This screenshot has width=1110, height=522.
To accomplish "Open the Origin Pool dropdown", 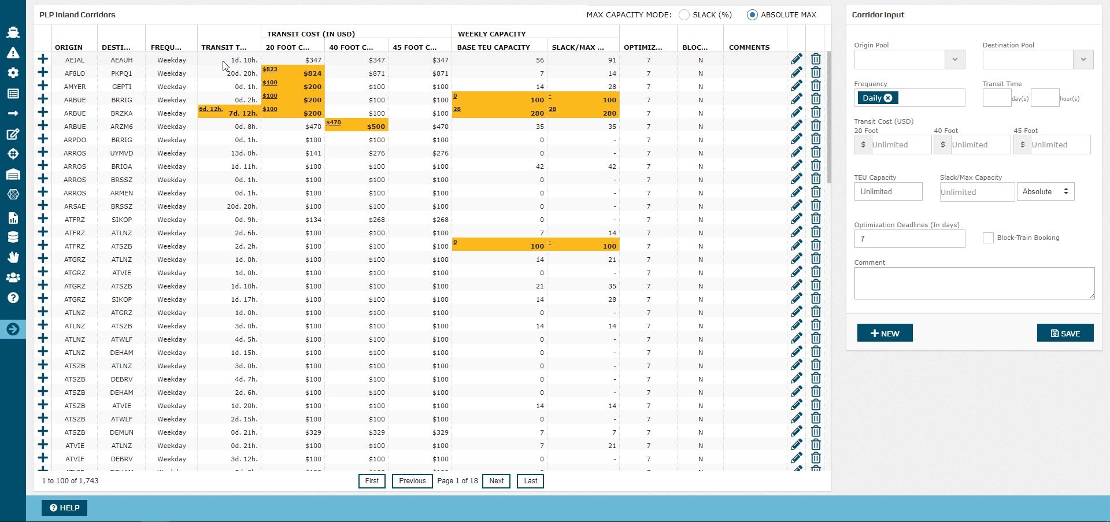I will pyautogui.click(x=954, y=60).
